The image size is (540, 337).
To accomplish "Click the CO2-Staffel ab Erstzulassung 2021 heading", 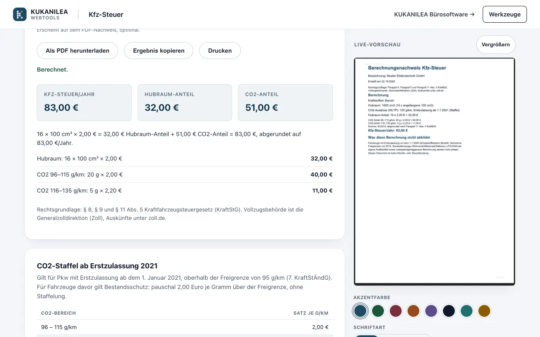I will [x=97, y=266].
